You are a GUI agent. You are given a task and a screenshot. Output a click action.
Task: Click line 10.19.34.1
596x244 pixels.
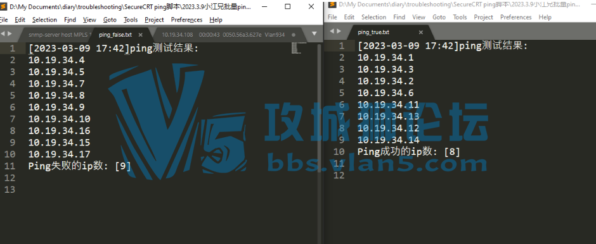385,58
